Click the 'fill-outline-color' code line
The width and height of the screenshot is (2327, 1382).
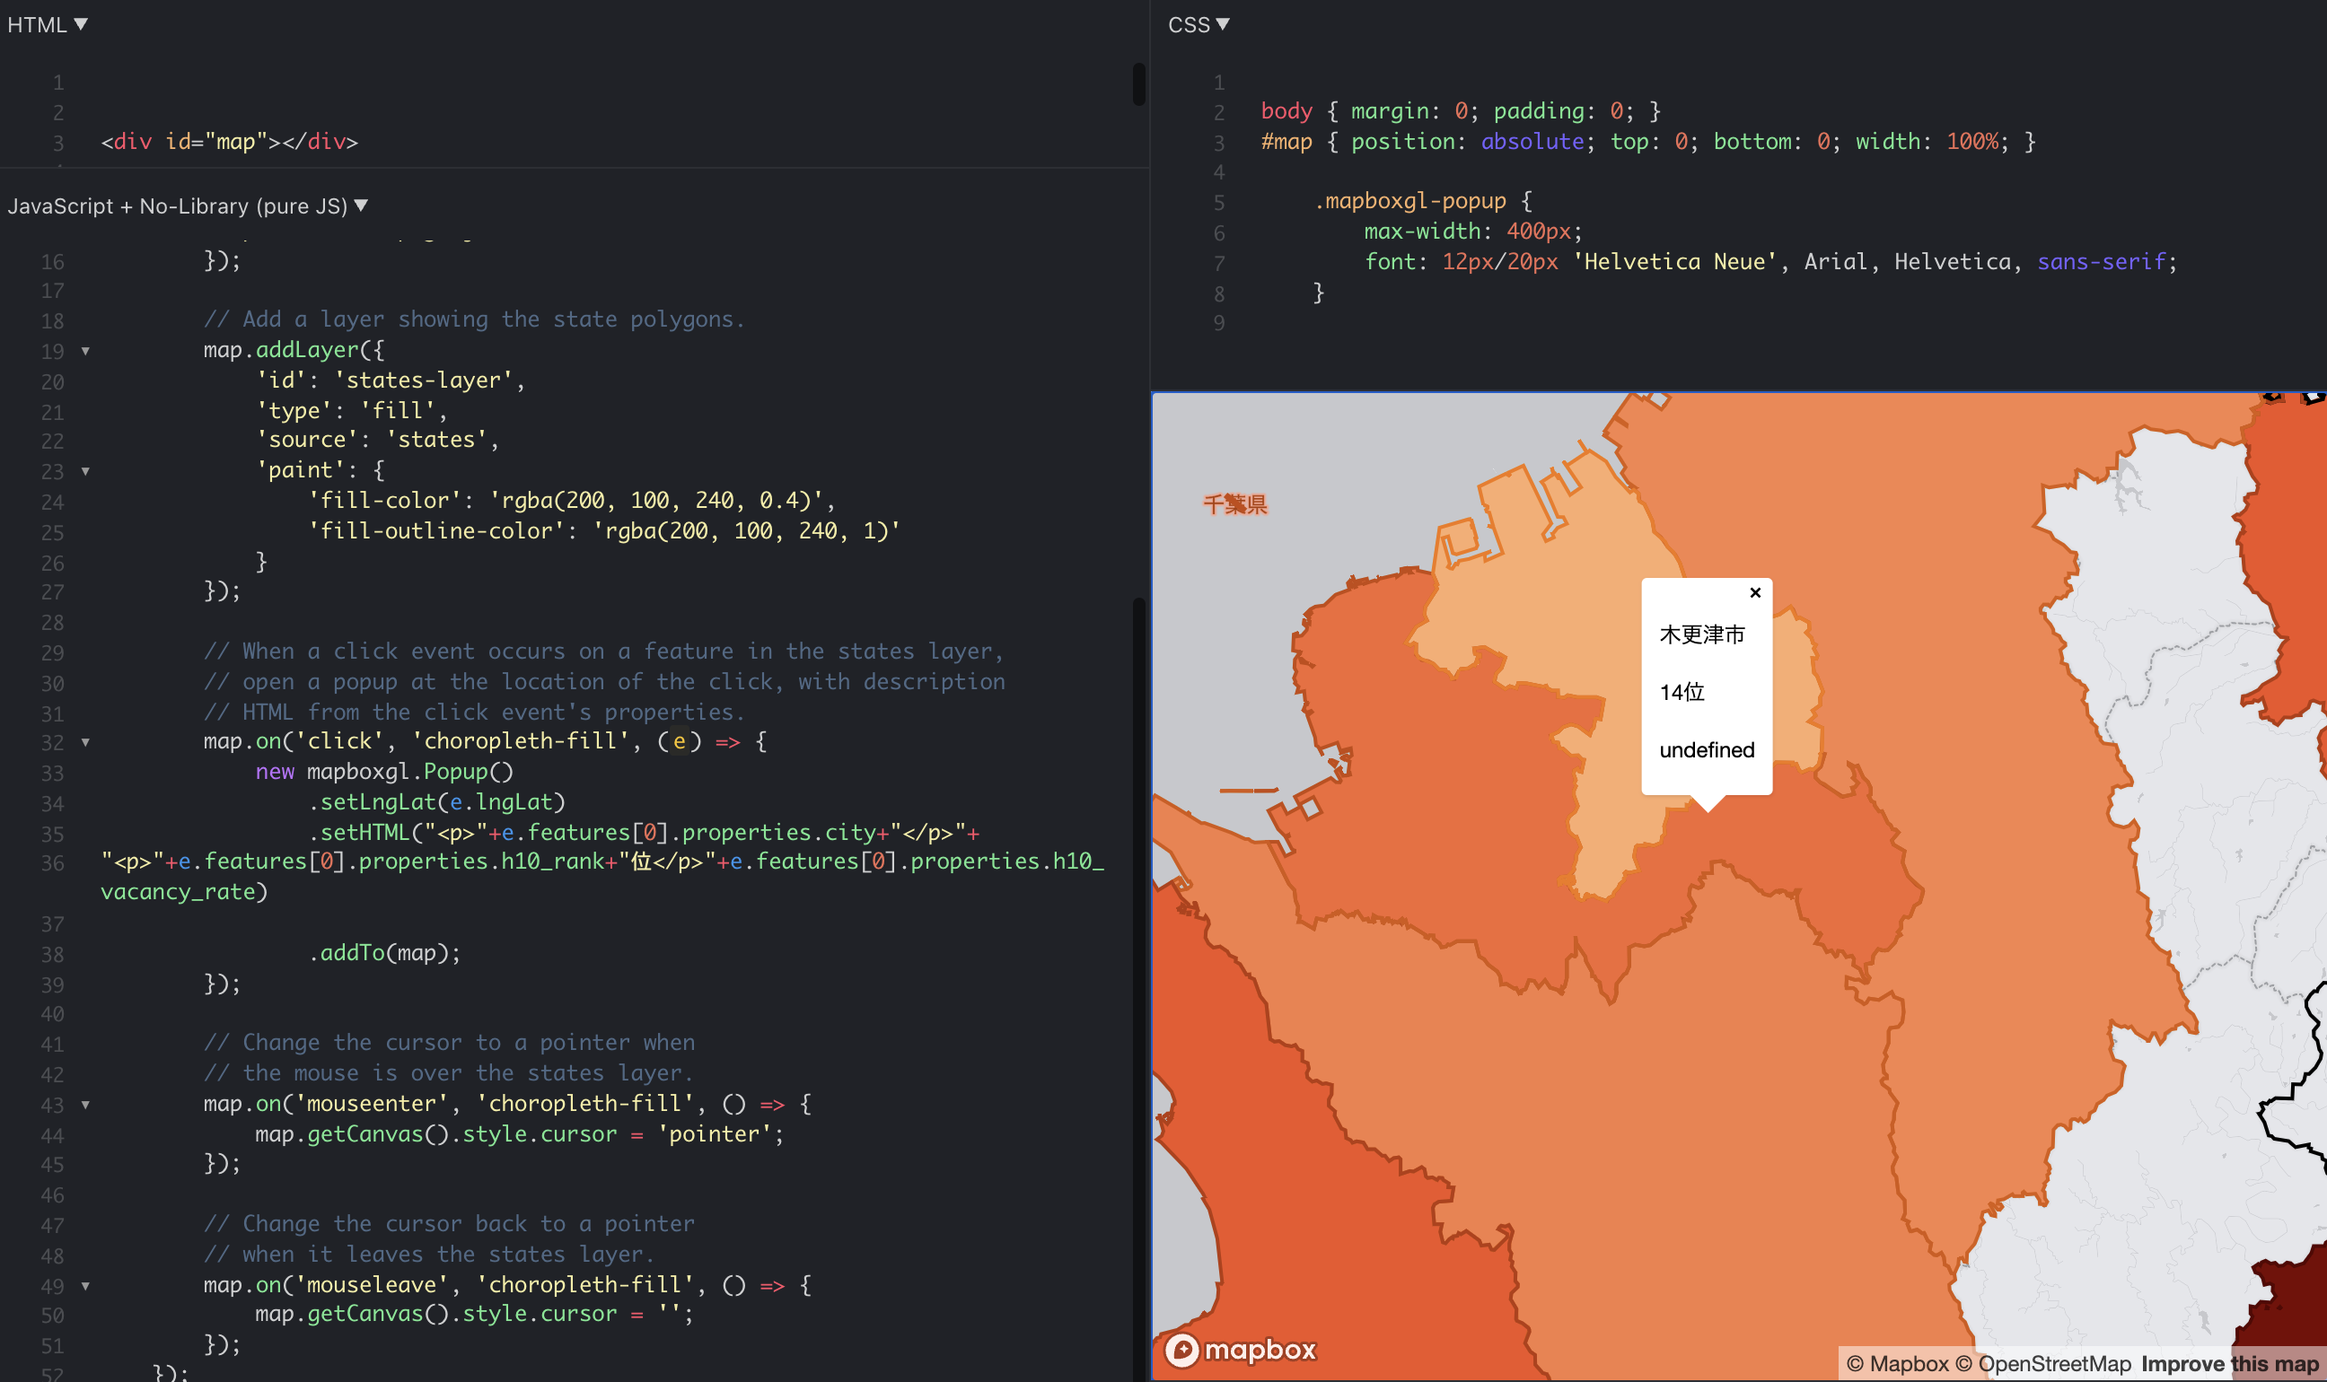pyautogui.click(x=603, y=531)
